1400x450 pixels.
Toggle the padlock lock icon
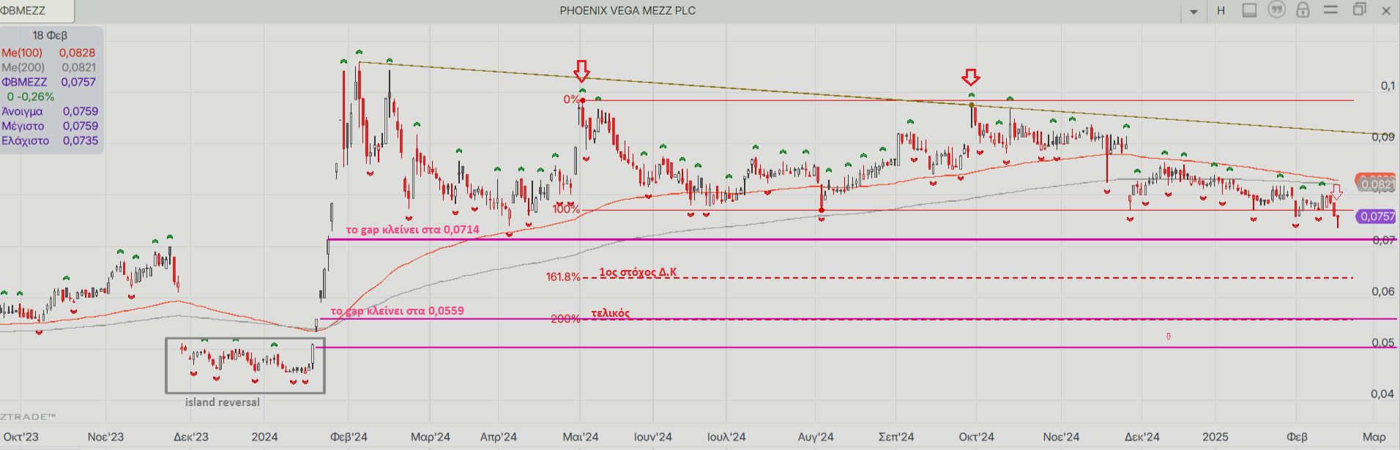pyautogui.click(x=1303, y=10)
